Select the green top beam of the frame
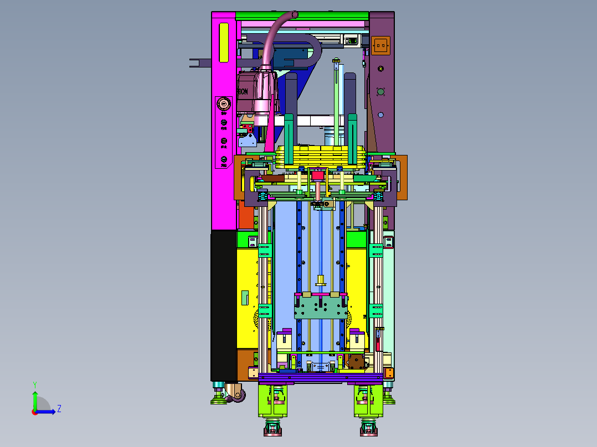The width and height of the screenshot is (597, 447). [x=302, y=15]
